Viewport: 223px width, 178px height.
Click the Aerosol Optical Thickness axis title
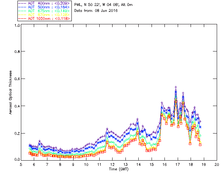10,92
